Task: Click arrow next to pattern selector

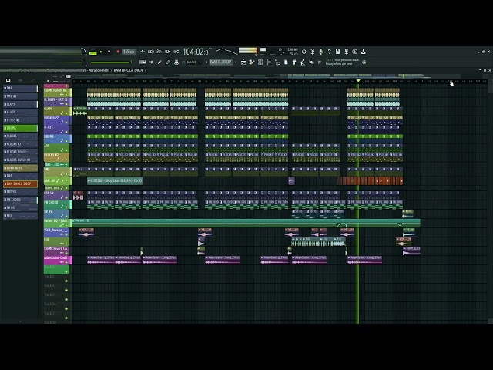Action: (235, 62)
